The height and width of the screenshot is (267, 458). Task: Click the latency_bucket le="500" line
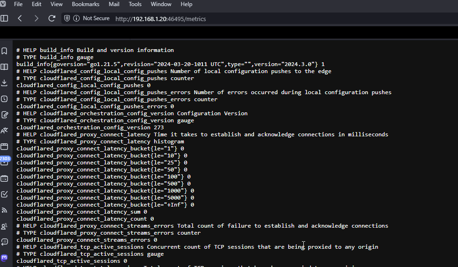pos(104,184)
